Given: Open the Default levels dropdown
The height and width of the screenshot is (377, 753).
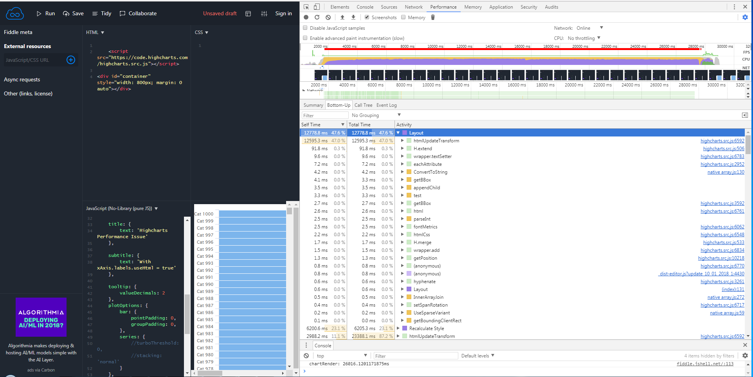Looking at the screenshot, I should click(478, 355).
